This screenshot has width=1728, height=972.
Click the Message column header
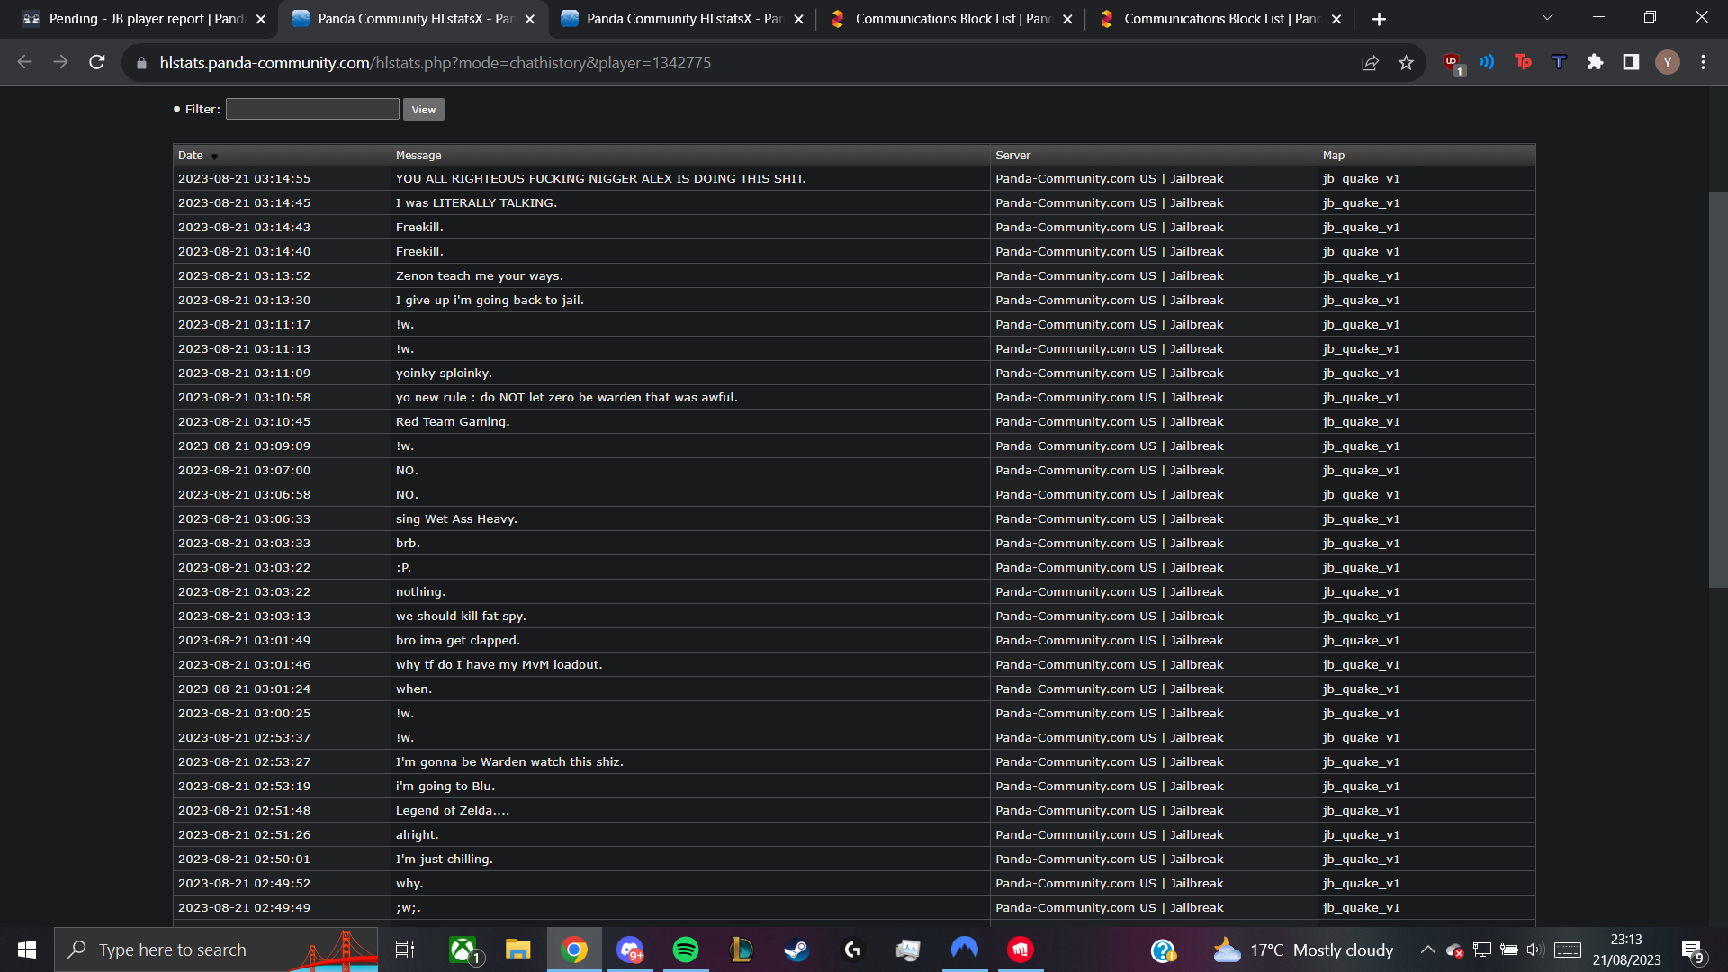[x=418, y=156]
